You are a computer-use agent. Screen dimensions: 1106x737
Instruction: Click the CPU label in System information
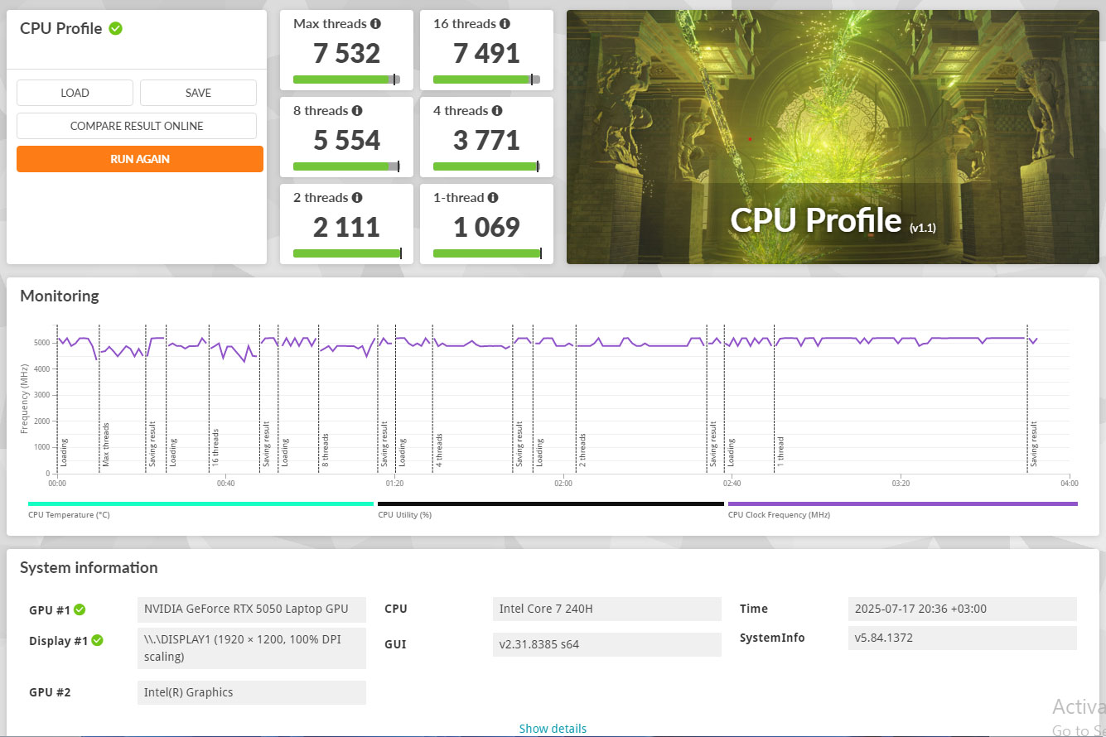click(x=396, y=609)
